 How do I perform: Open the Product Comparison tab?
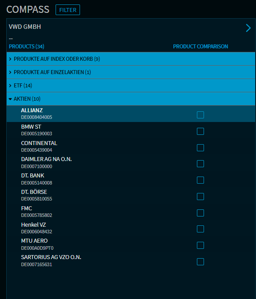click(200, 47)
